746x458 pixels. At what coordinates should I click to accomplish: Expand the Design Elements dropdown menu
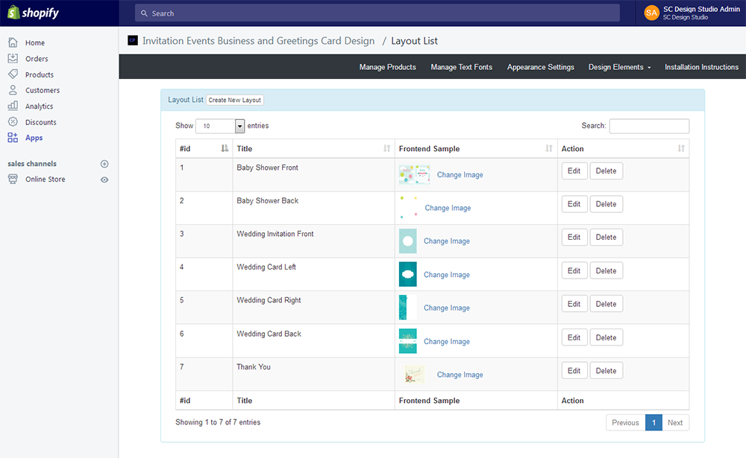click(619, 67)
